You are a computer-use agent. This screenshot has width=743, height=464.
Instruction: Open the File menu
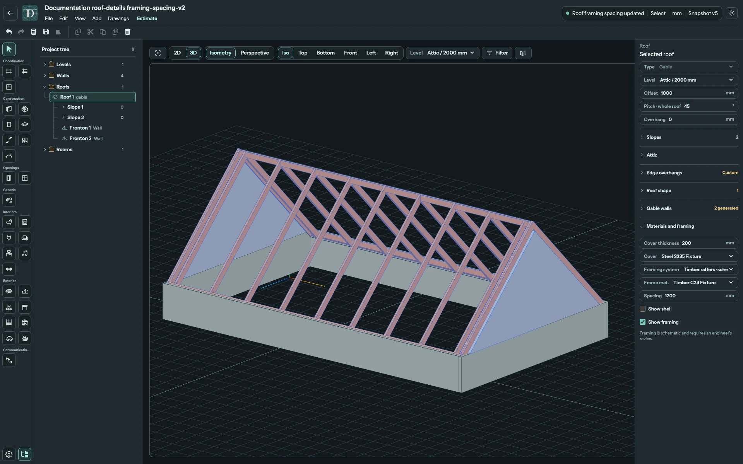[49, 19]
